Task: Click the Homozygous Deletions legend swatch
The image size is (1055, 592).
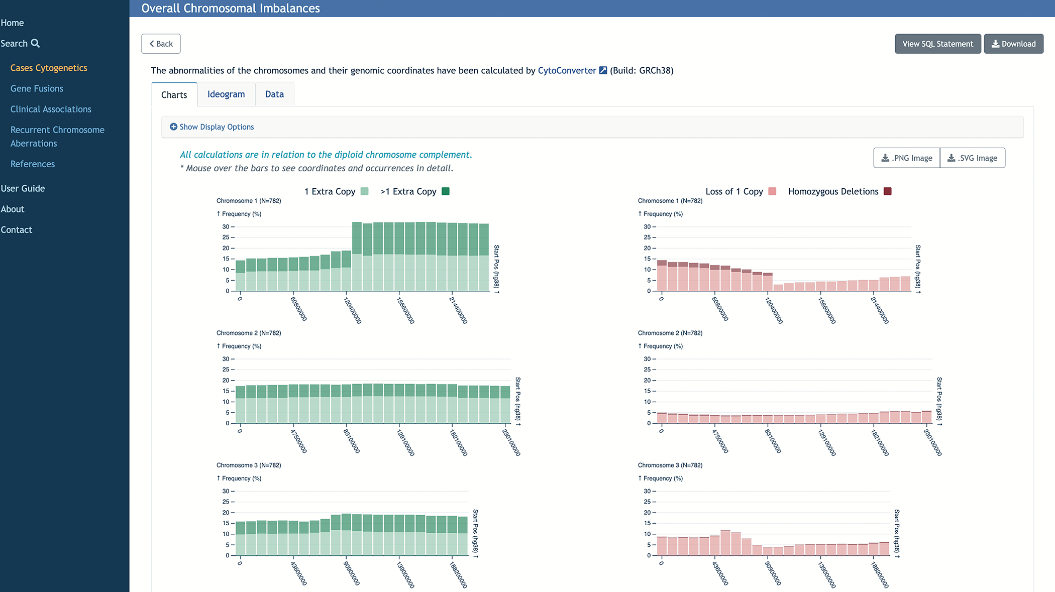Action: pos(888,191)
